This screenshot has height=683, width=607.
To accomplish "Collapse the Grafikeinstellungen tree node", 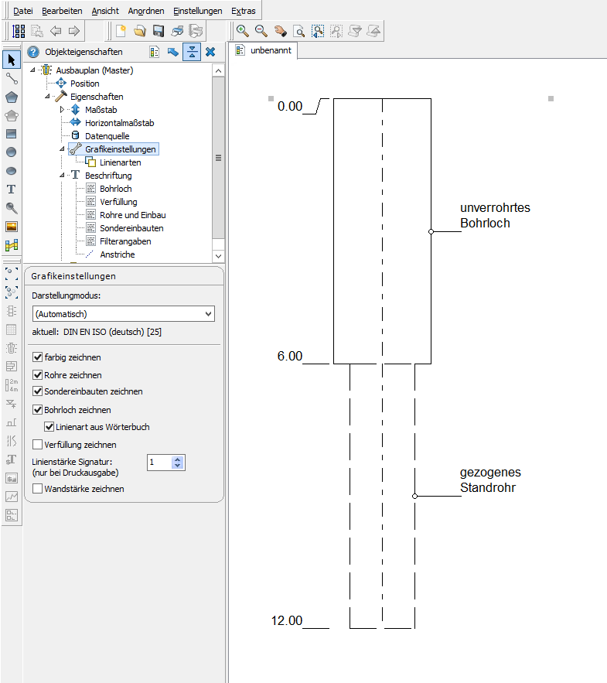I will point(62,149).
